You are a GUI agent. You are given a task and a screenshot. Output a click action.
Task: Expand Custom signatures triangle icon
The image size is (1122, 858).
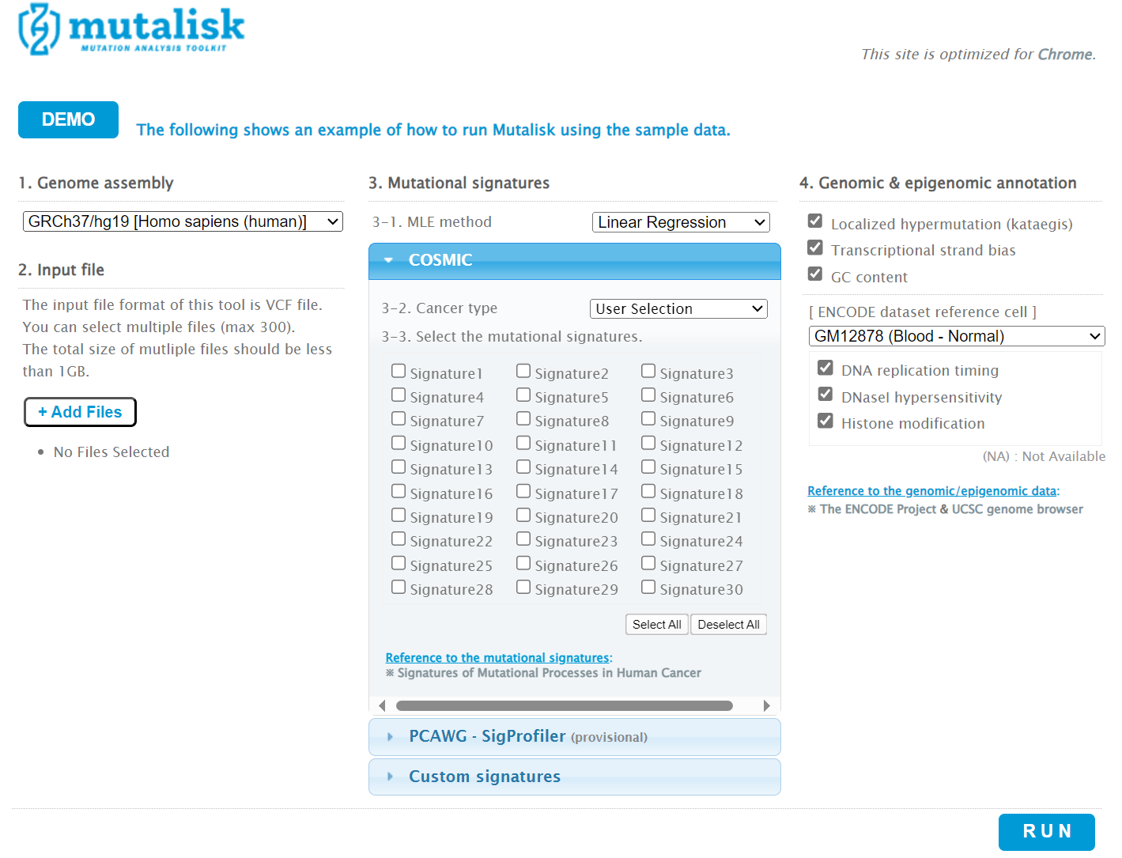point(390,777)
